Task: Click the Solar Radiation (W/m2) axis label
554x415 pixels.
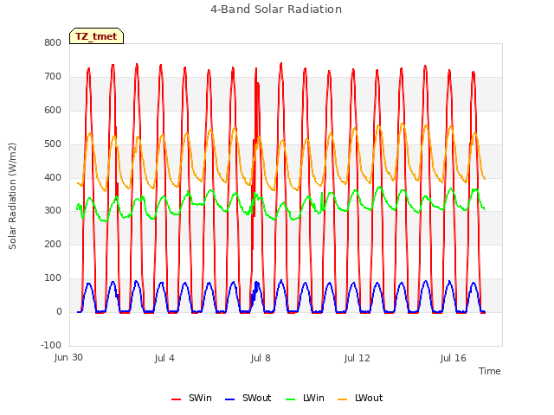Action: (x=12, y=196)
